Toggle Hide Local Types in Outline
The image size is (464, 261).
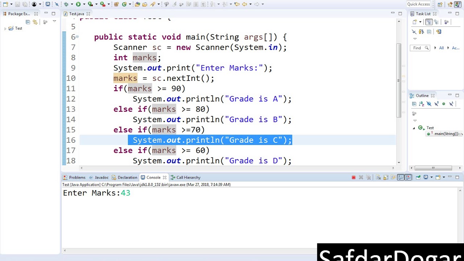(x=451, y=104)
